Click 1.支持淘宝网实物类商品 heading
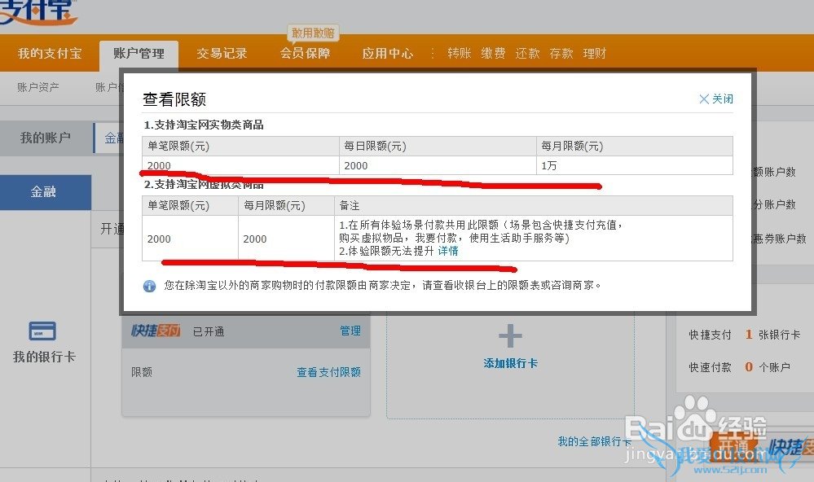The image size is (814, 482). click(204, 125)
